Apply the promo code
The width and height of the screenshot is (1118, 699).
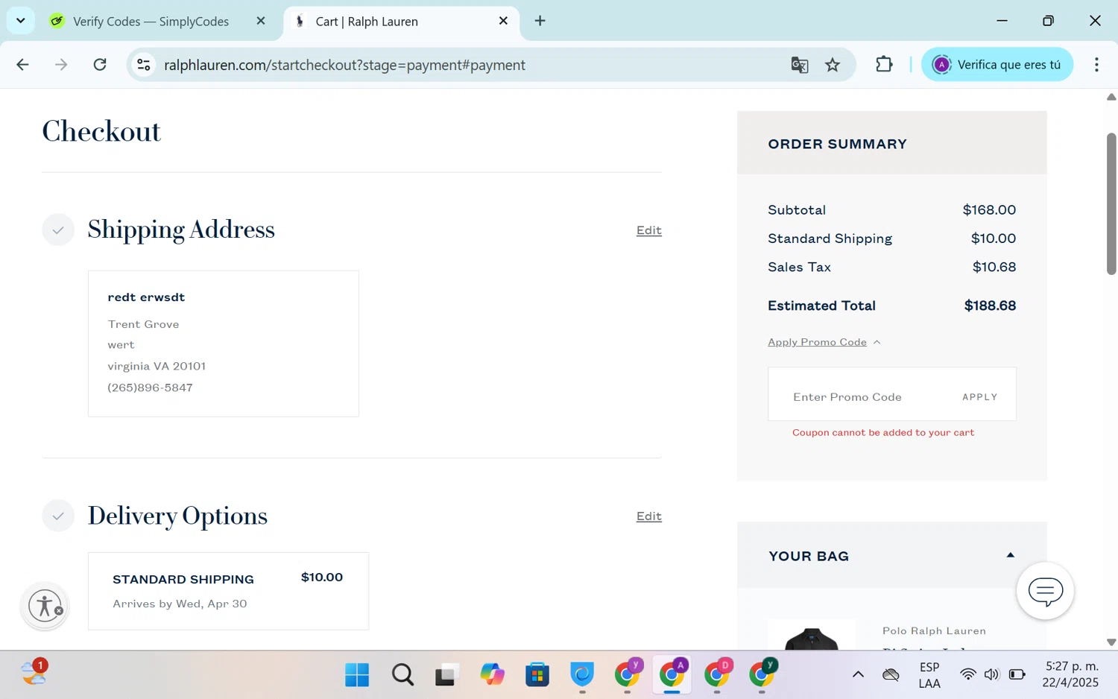tap(979, 397)
